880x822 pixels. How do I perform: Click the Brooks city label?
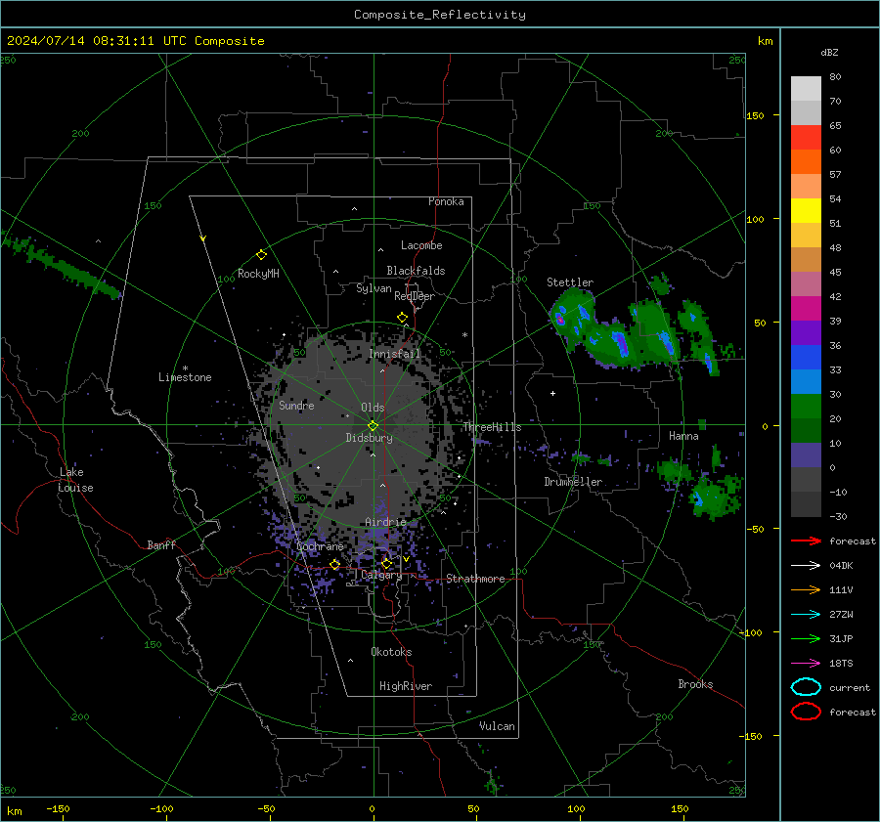pyautogui.click(x=695, y=684)
